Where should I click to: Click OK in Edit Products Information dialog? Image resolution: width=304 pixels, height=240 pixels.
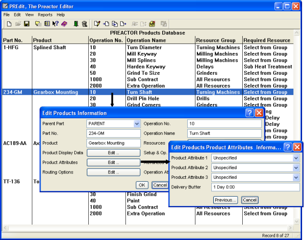(x=142, y=185)
